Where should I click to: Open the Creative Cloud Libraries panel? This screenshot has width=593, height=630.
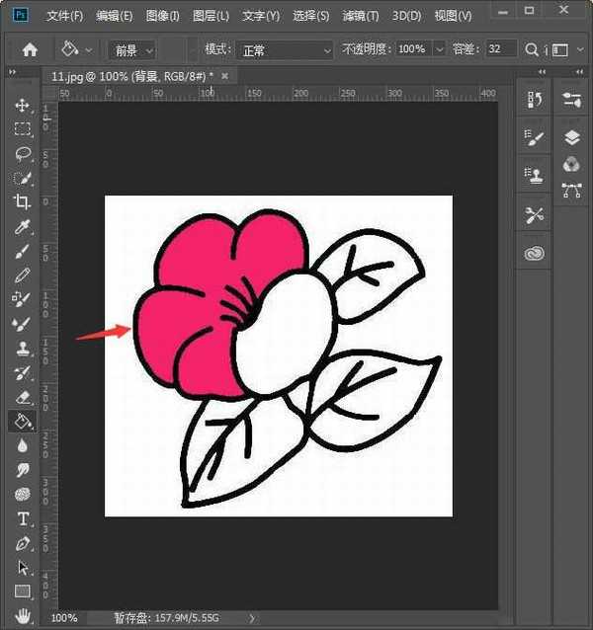point(535,253)
